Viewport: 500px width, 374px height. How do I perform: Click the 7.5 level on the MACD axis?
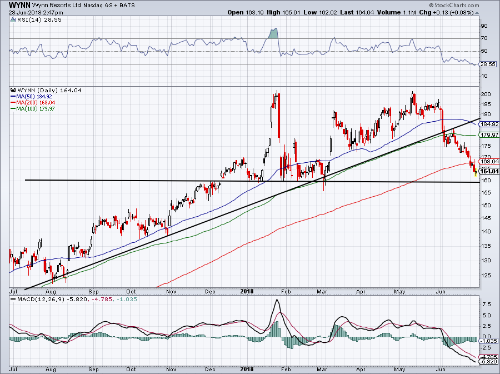tap(487, 305)
